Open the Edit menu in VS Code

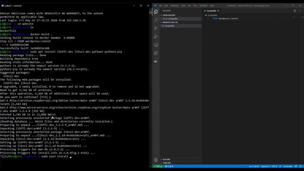(166, 6)
